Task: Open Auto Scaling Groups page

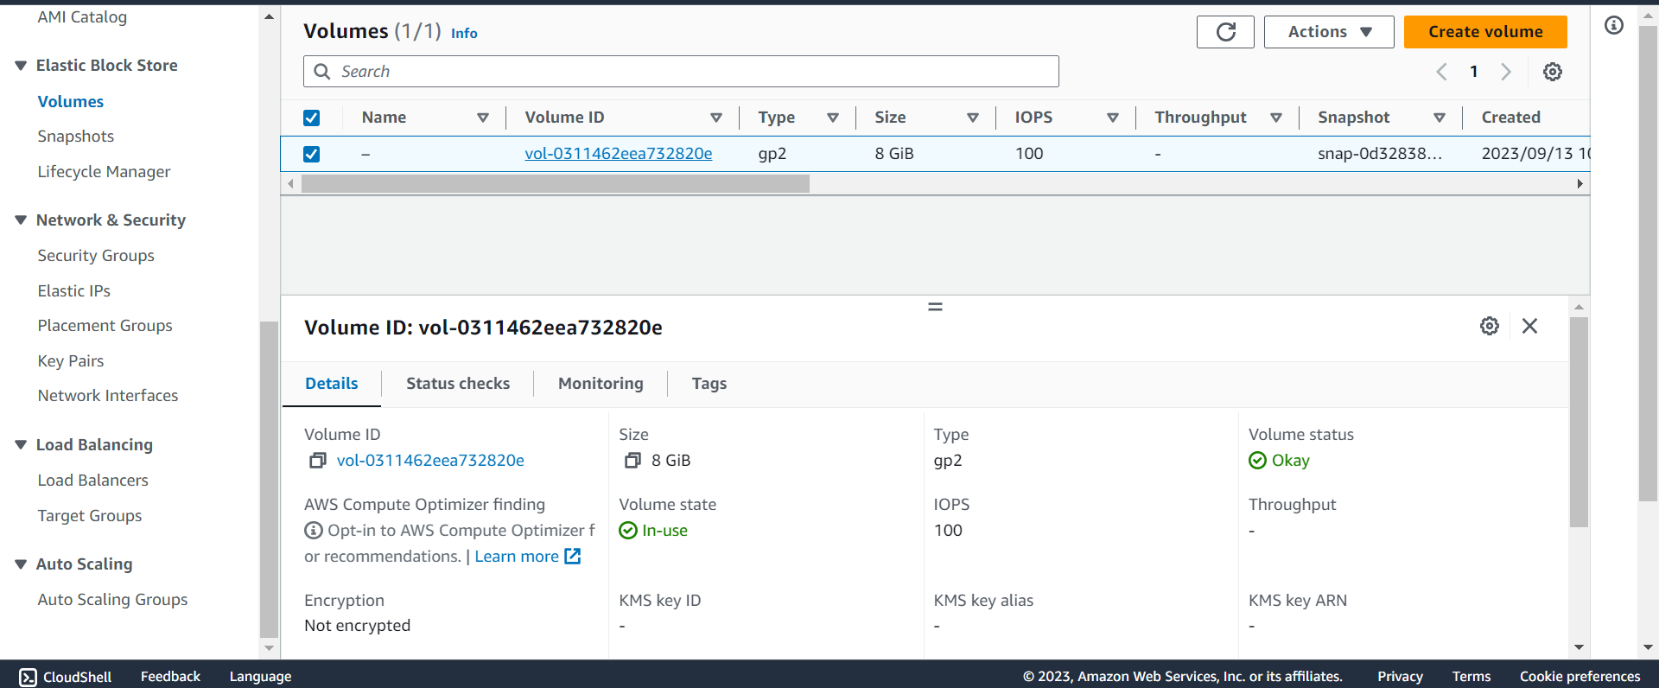Action: pos(112,600)
